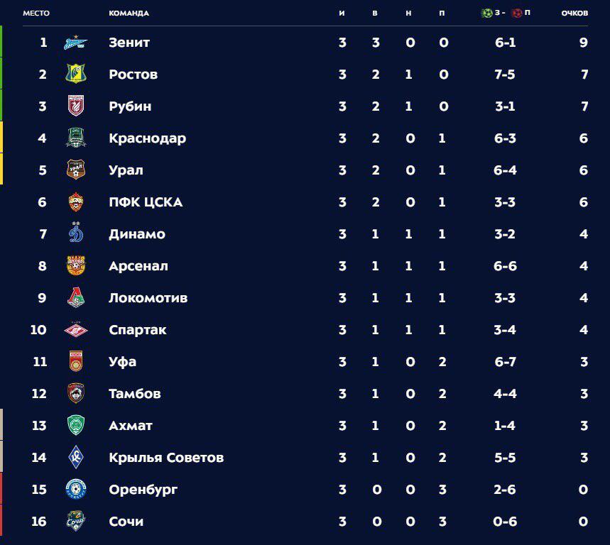Image resolution: width=610 pixels, height=545 pixels.
Task: Click the Ахмат team name
Action: pos(131,426)
